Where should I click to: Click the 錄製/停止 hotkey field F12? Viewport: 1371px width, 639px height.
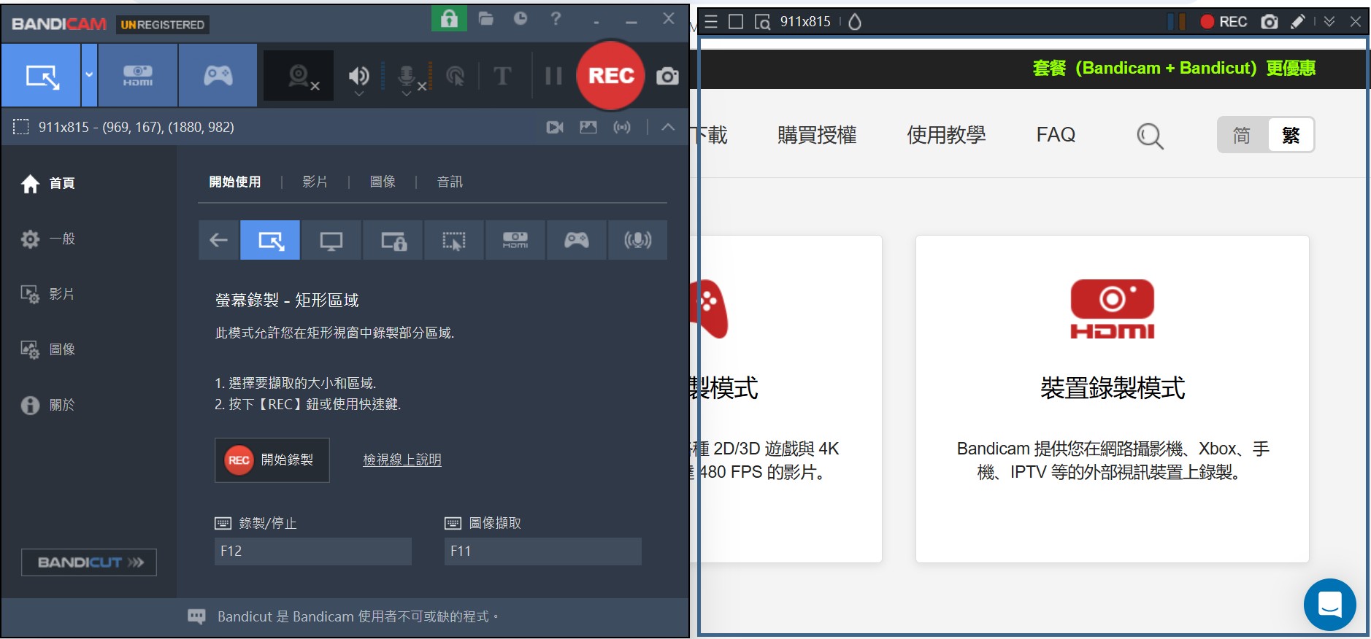(313, 551)
